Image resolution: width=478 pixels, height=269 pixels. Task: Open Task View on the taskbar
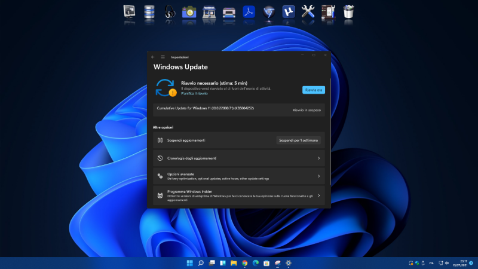pos(212,263)
